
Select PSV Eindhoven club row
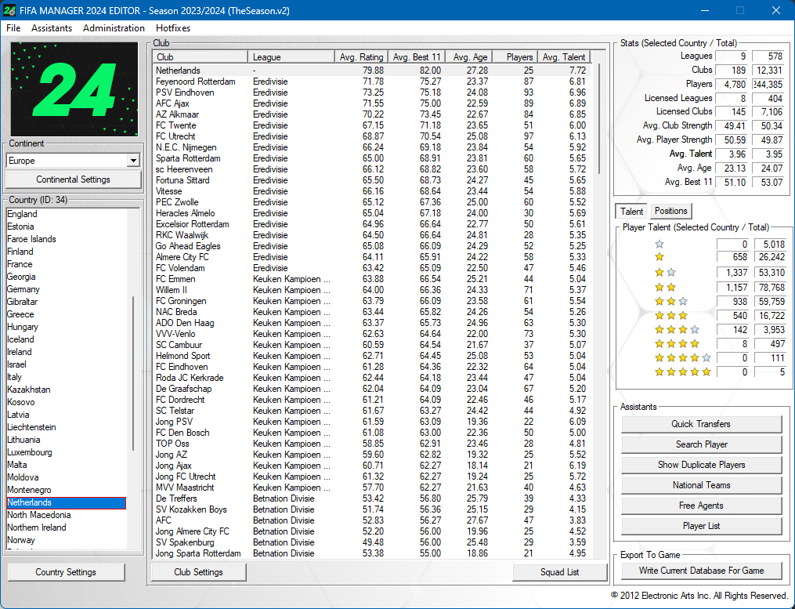click(x=371, y=92)
